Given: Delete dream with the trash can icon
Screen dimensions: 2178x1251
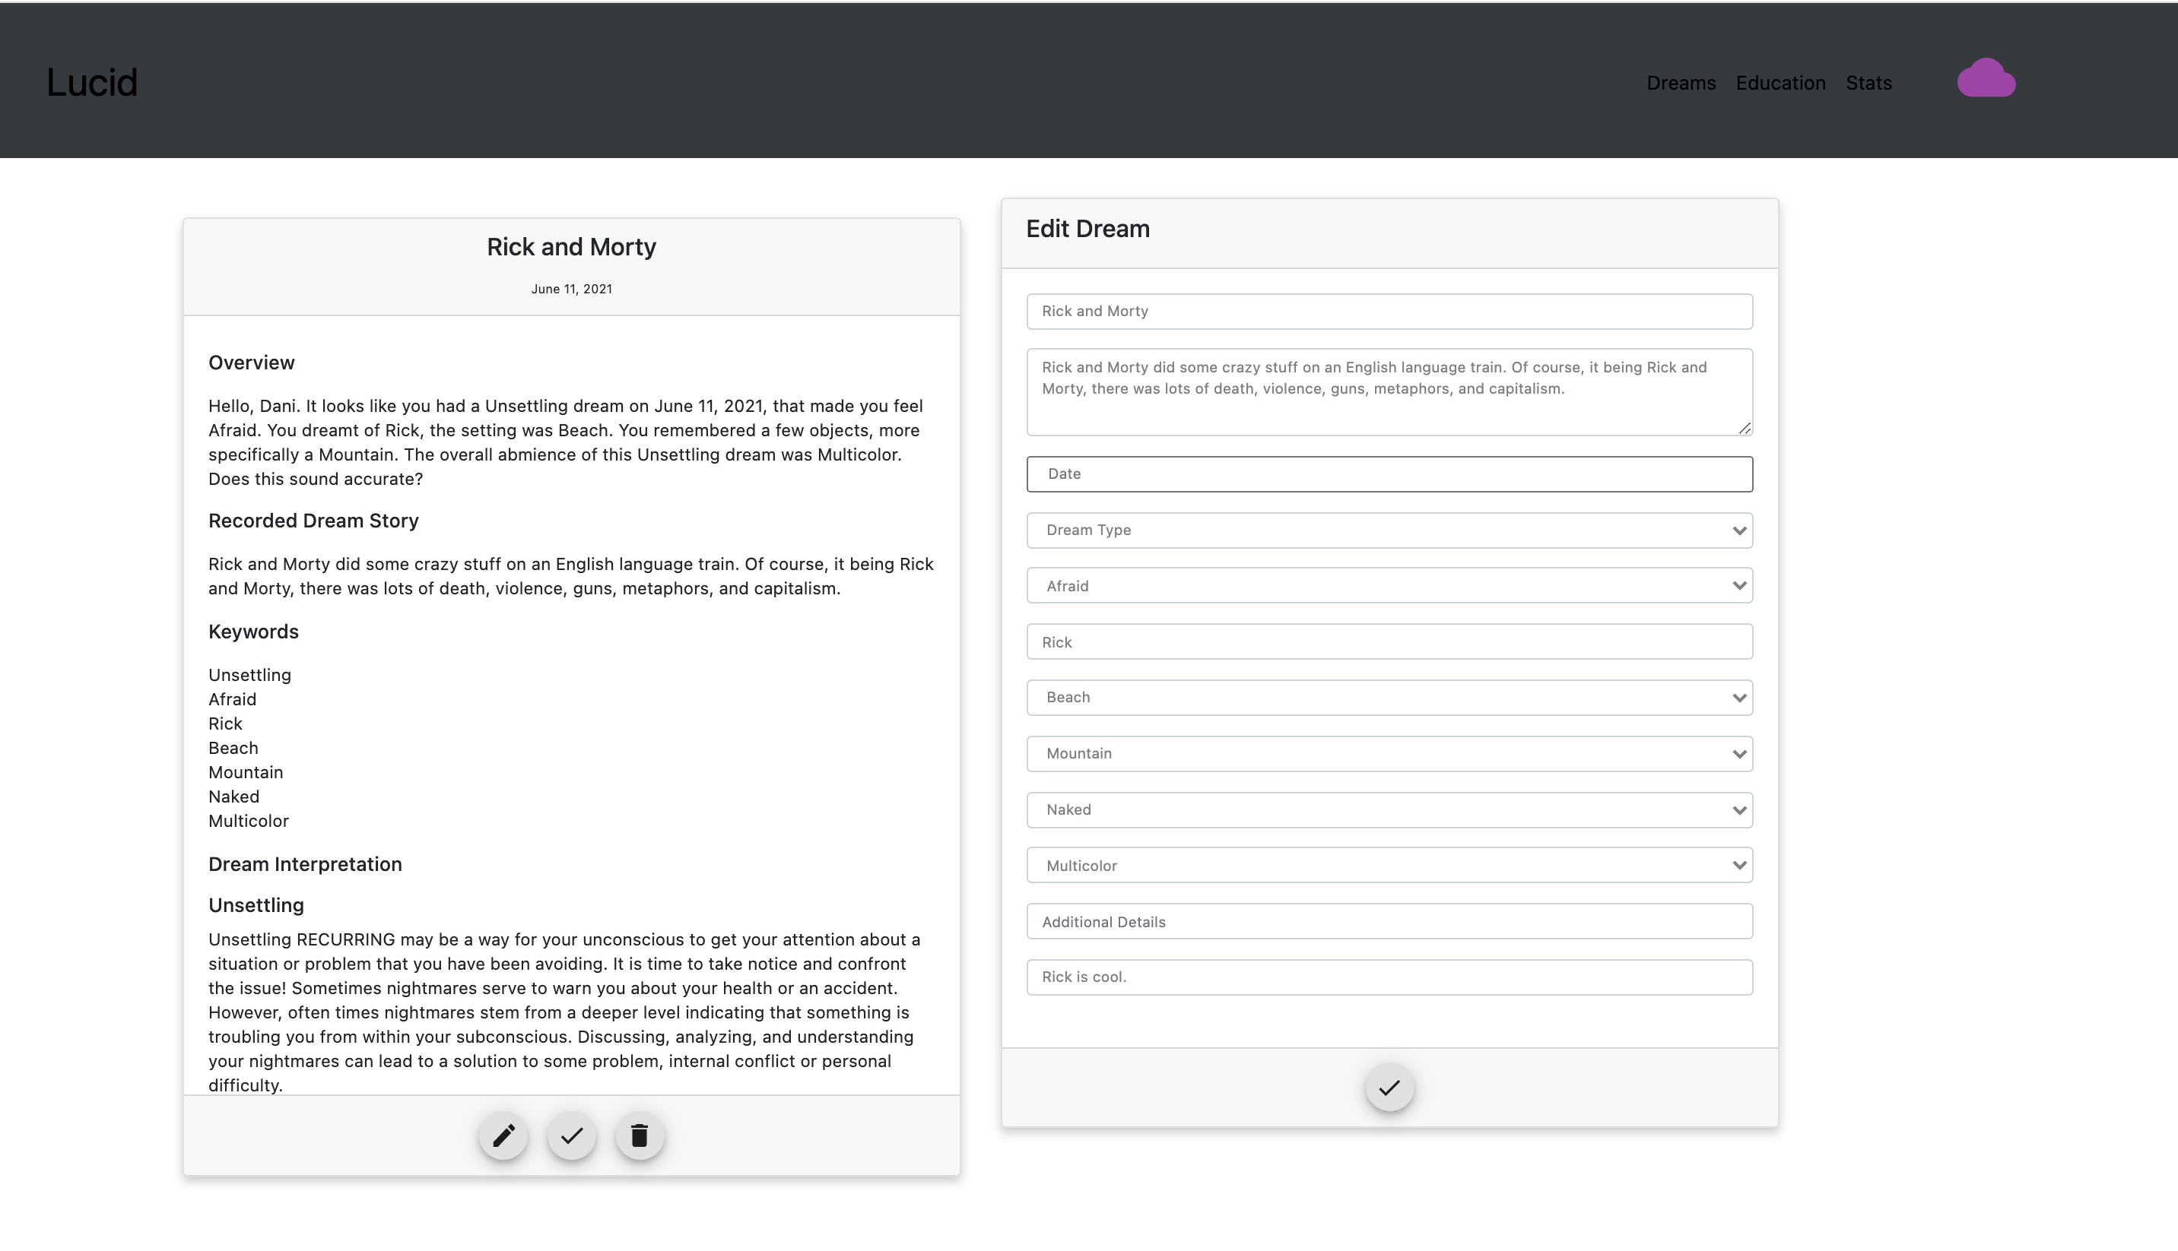Looking at the screenshot, I should (x=640, y=1136).
